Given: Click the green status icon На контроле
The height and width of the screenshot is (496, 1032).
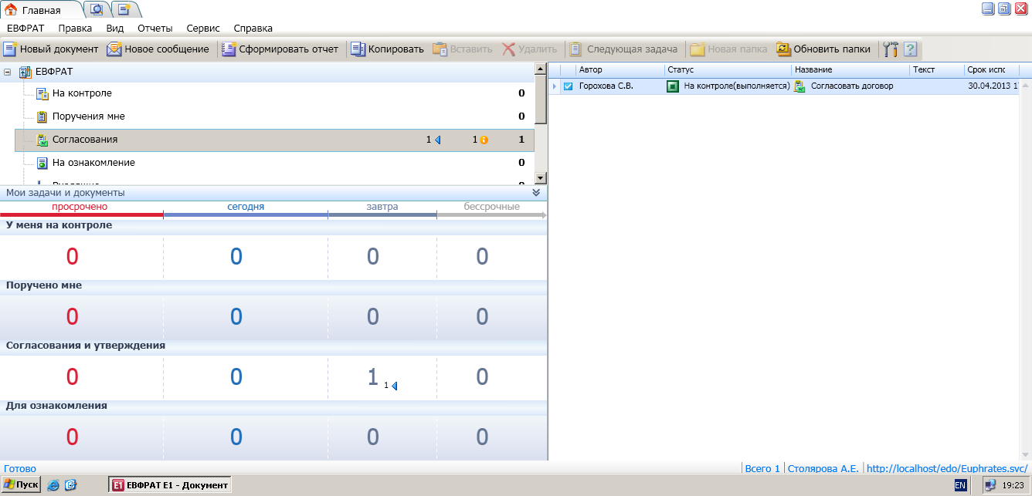Looking at the screenshot, I should [x=672, y=86].
